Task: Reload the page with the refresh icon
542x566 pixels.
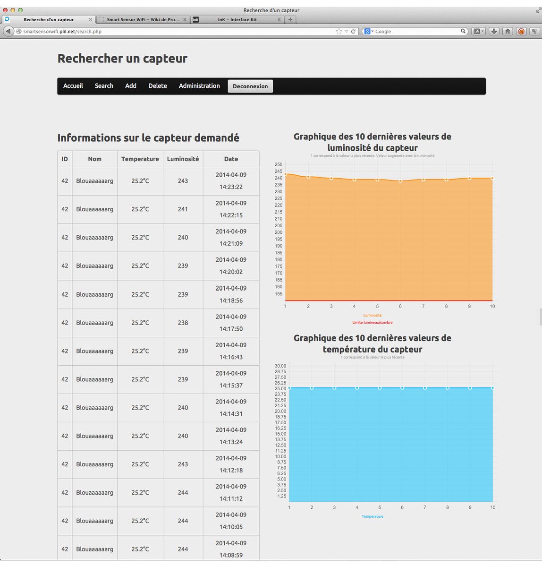Action: click(353, 32)
